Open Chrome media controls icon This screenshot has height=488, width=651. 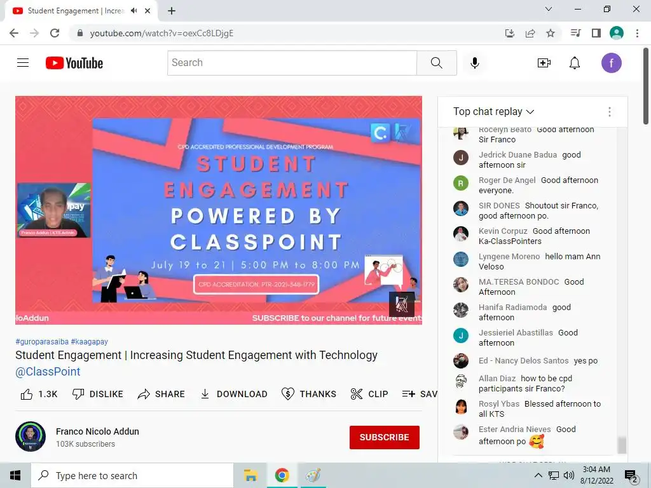pyautogui.click(x=576, y=33)
